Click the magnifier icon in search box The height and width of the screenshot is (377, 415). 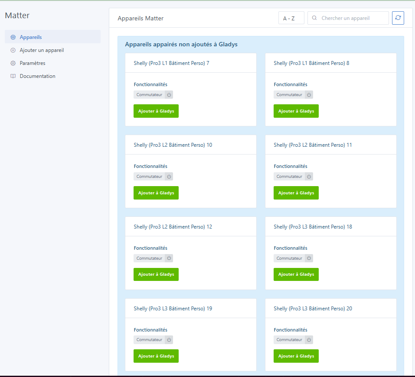click(x=314, y=18)
